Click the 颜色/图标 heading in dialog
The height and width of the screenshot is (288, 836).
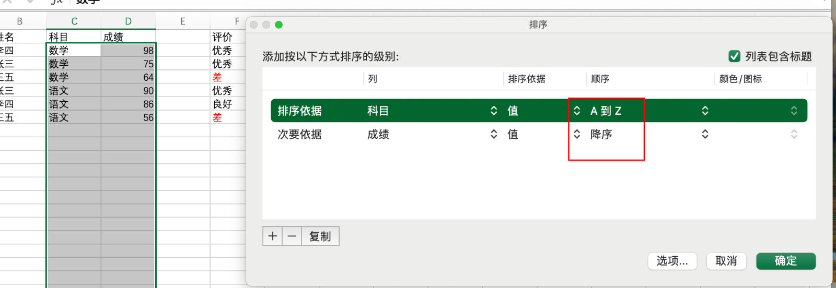(740, 79)
